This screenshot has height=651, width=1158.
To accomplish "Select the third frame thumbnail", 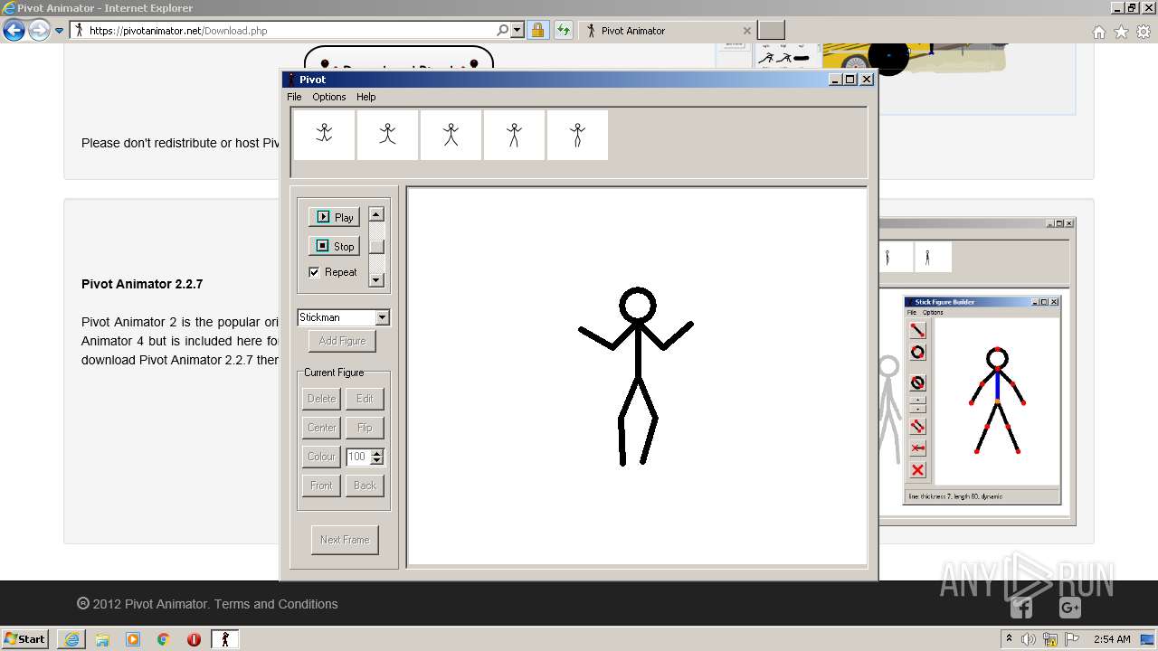I will coord(451,135).
